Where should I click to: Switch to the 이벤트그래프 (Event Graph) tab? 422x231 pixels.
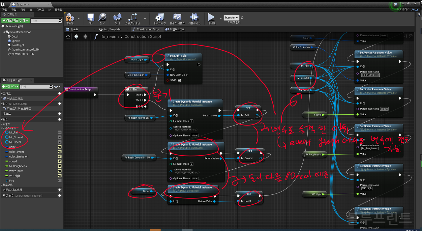(177, 29)
